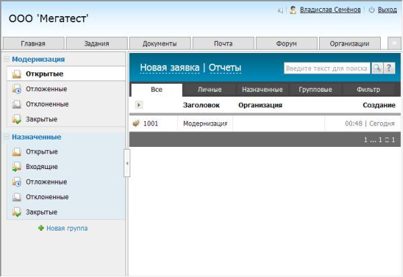
Task: Click the Выход logout link
Action: [x=388, y=10]
